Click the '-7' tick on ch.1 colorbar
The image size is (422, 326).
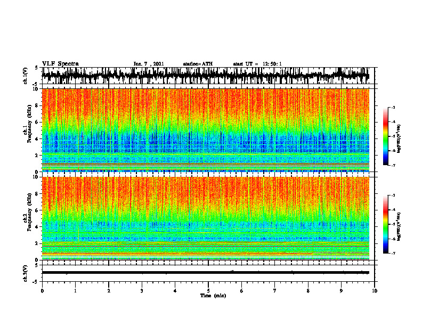click(393, 165)
